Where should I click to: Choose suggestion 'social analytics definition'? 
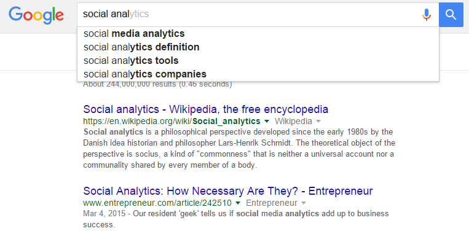tap(258, 47)
